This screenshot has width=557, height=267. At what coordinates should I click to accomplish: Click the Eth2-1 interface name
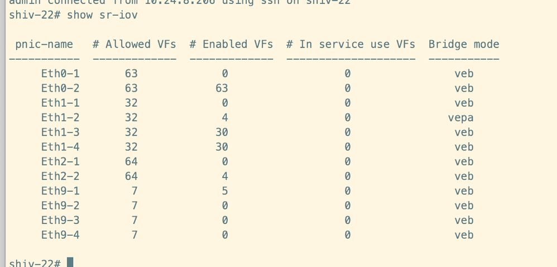(x=60, y=162)
